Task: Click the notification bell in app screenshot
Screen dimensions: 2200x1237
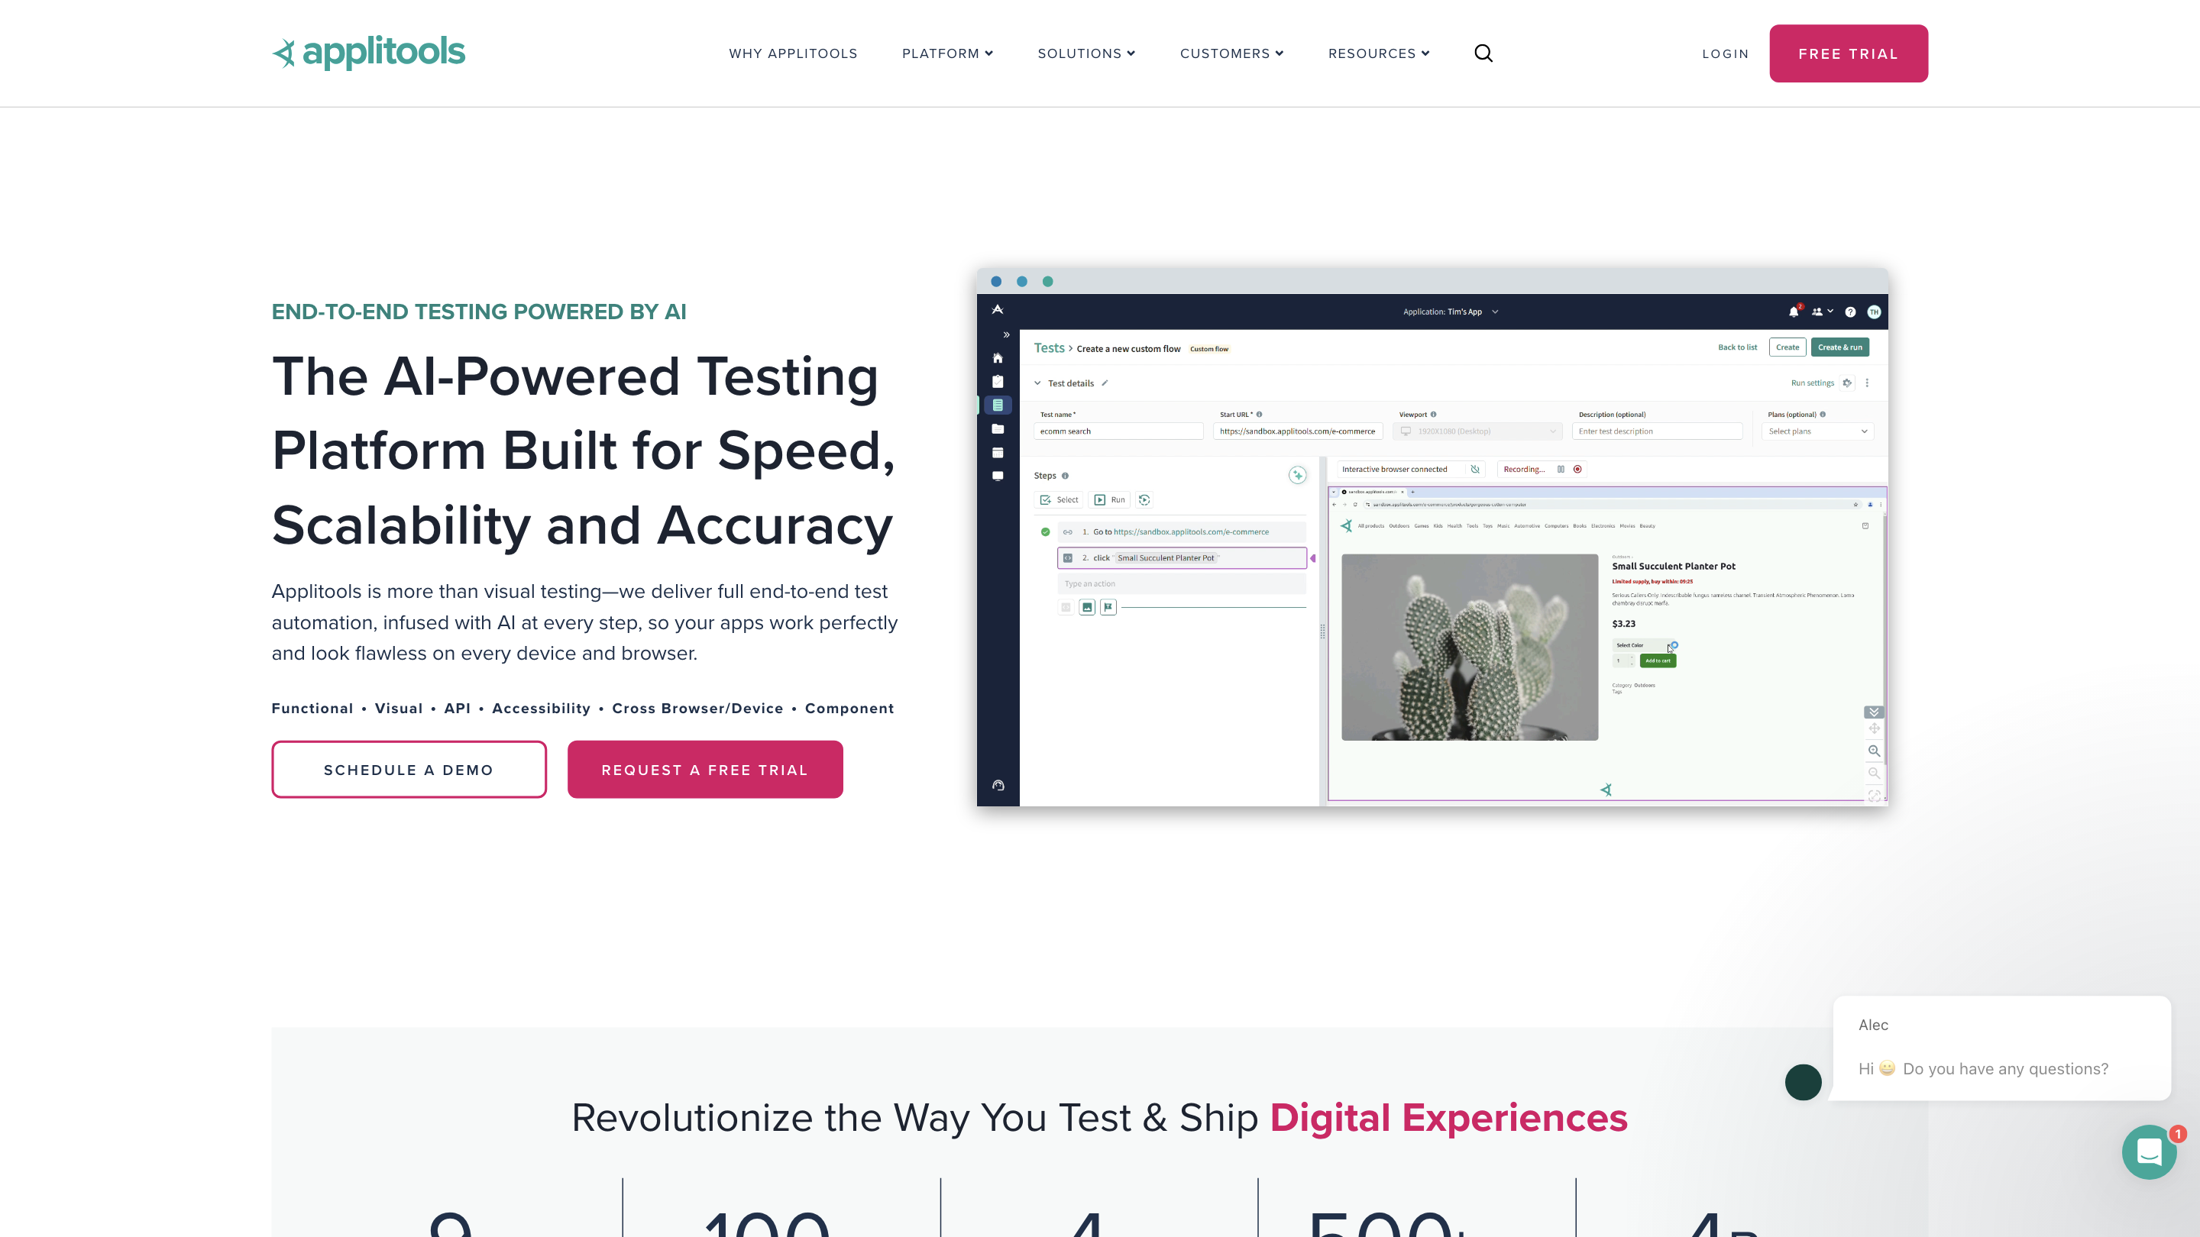Action: [x=1794, y=312]
